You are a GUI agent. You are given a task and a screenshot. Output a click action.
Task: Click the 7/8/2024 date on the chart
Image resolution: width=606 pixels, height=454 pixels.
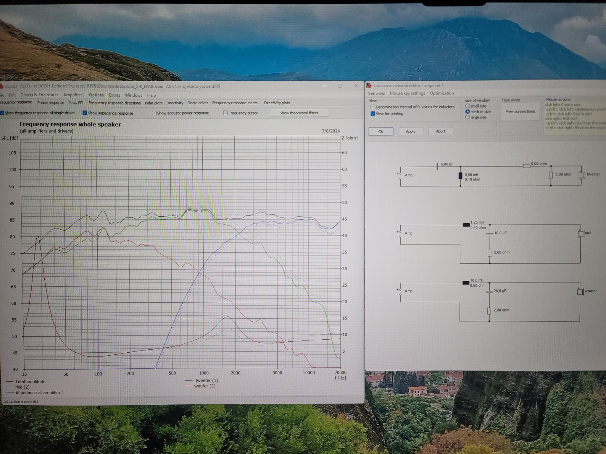[331, 131]
